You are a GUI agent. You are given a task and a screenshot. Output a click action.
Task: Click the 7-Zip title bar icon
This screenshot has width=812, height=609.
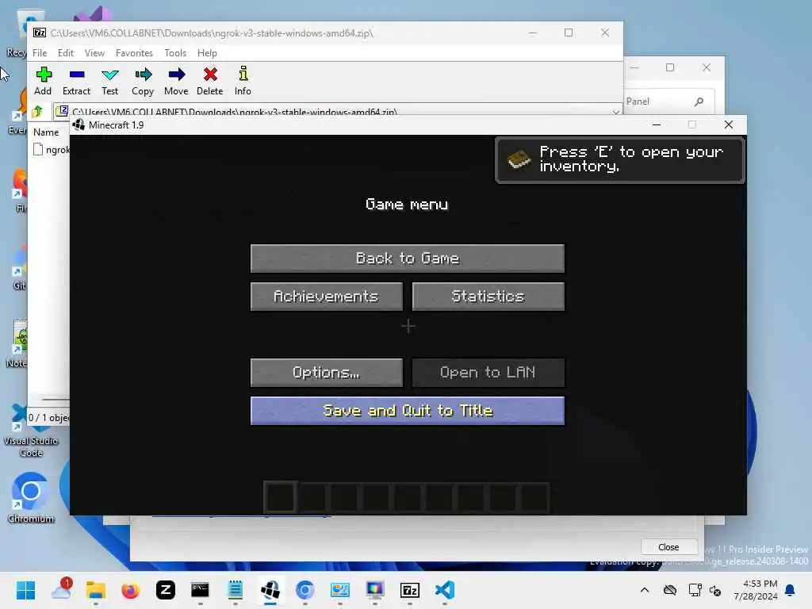coord(40,33)
